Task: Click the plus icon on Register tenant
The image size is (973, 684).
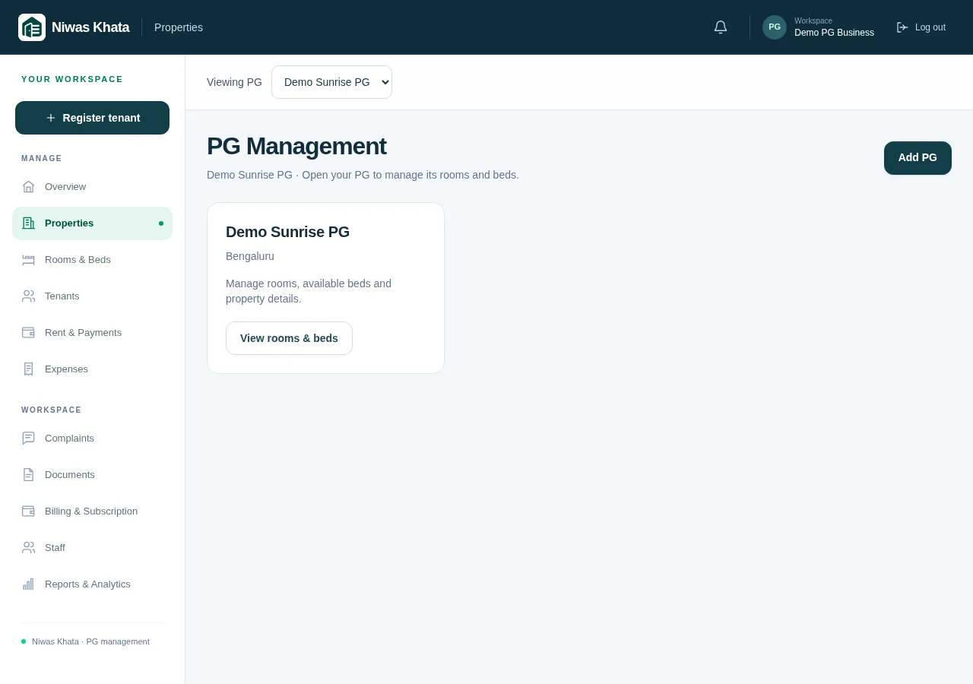Action: click(51, 118)
